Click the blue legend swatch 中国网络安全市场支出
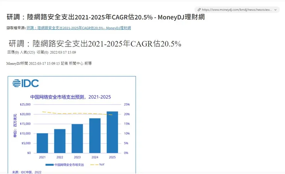Viewport: 285px width, 174px height. 49,165
